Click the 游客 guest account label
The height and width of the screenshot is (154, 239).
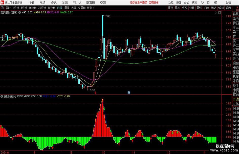click(x=228, y=3)
